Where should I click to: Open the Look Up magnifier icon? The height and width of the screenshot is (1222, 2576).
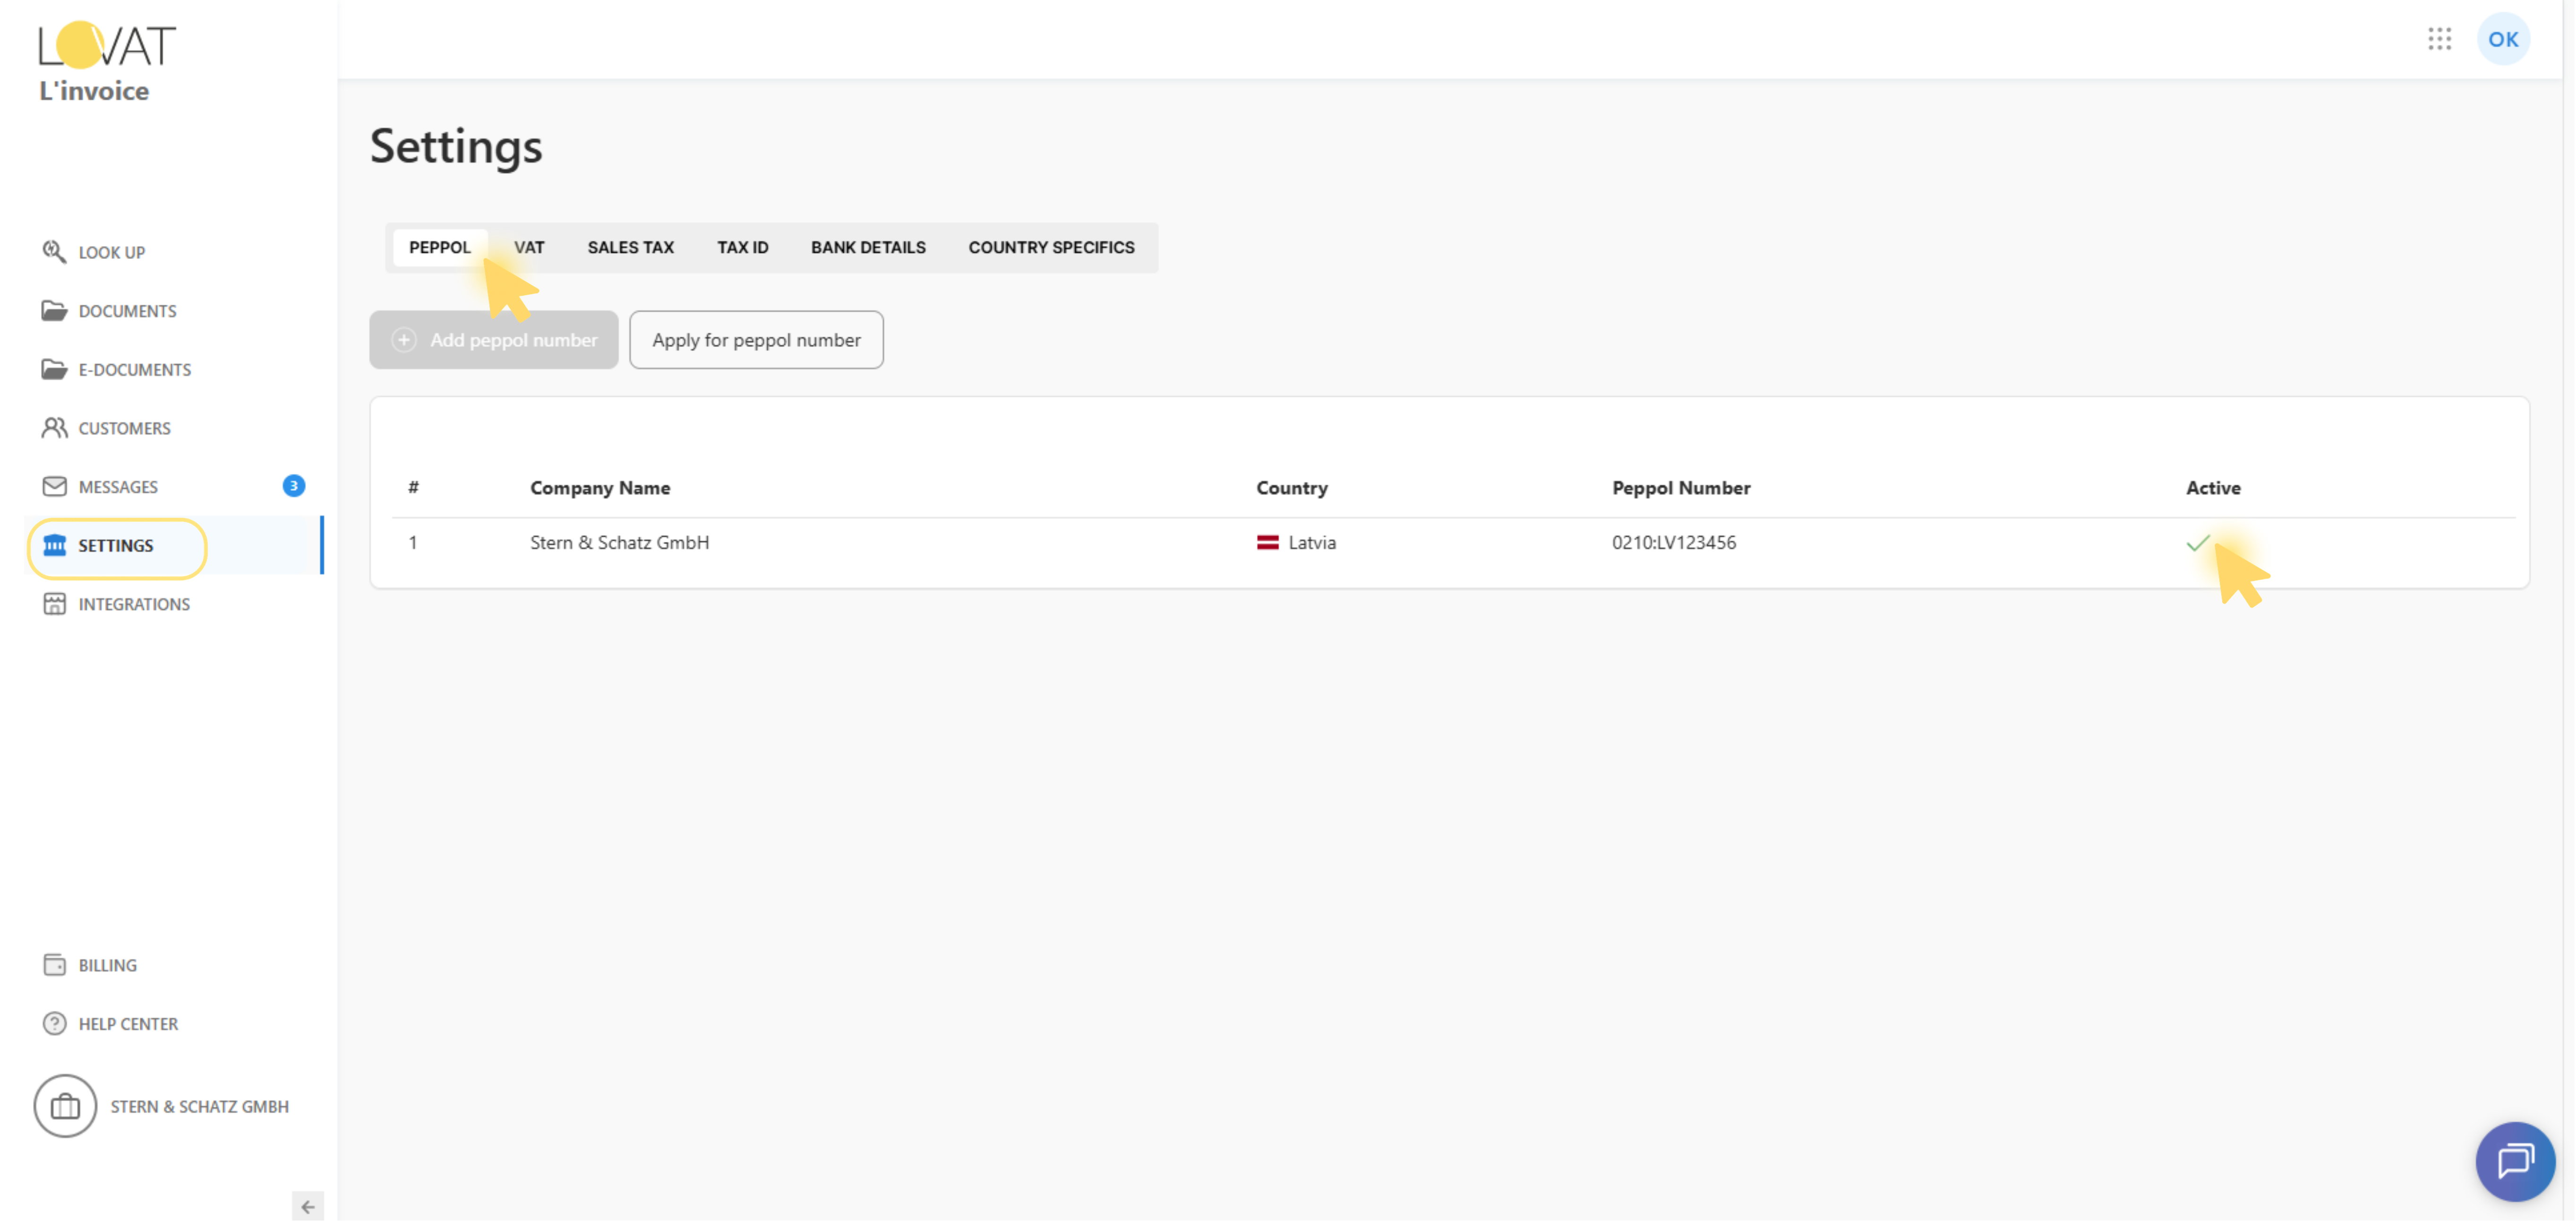(54, 251)
